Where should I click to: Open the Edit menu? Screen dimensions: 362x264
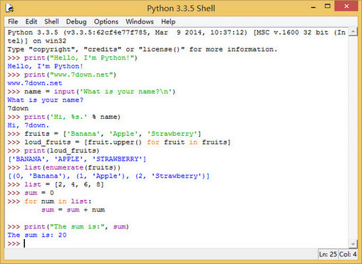(x=31, y=21)
